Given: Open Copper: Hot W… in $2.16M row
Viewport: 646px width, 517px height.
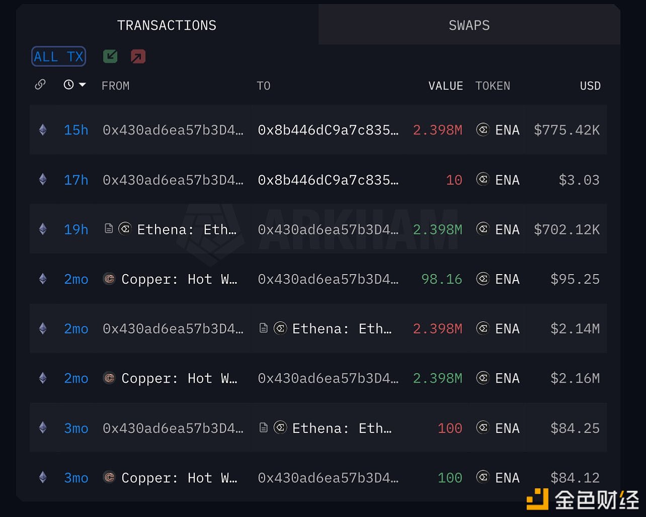Looking at the screenshot, I should pyautogui.click(x=179, y=378).
